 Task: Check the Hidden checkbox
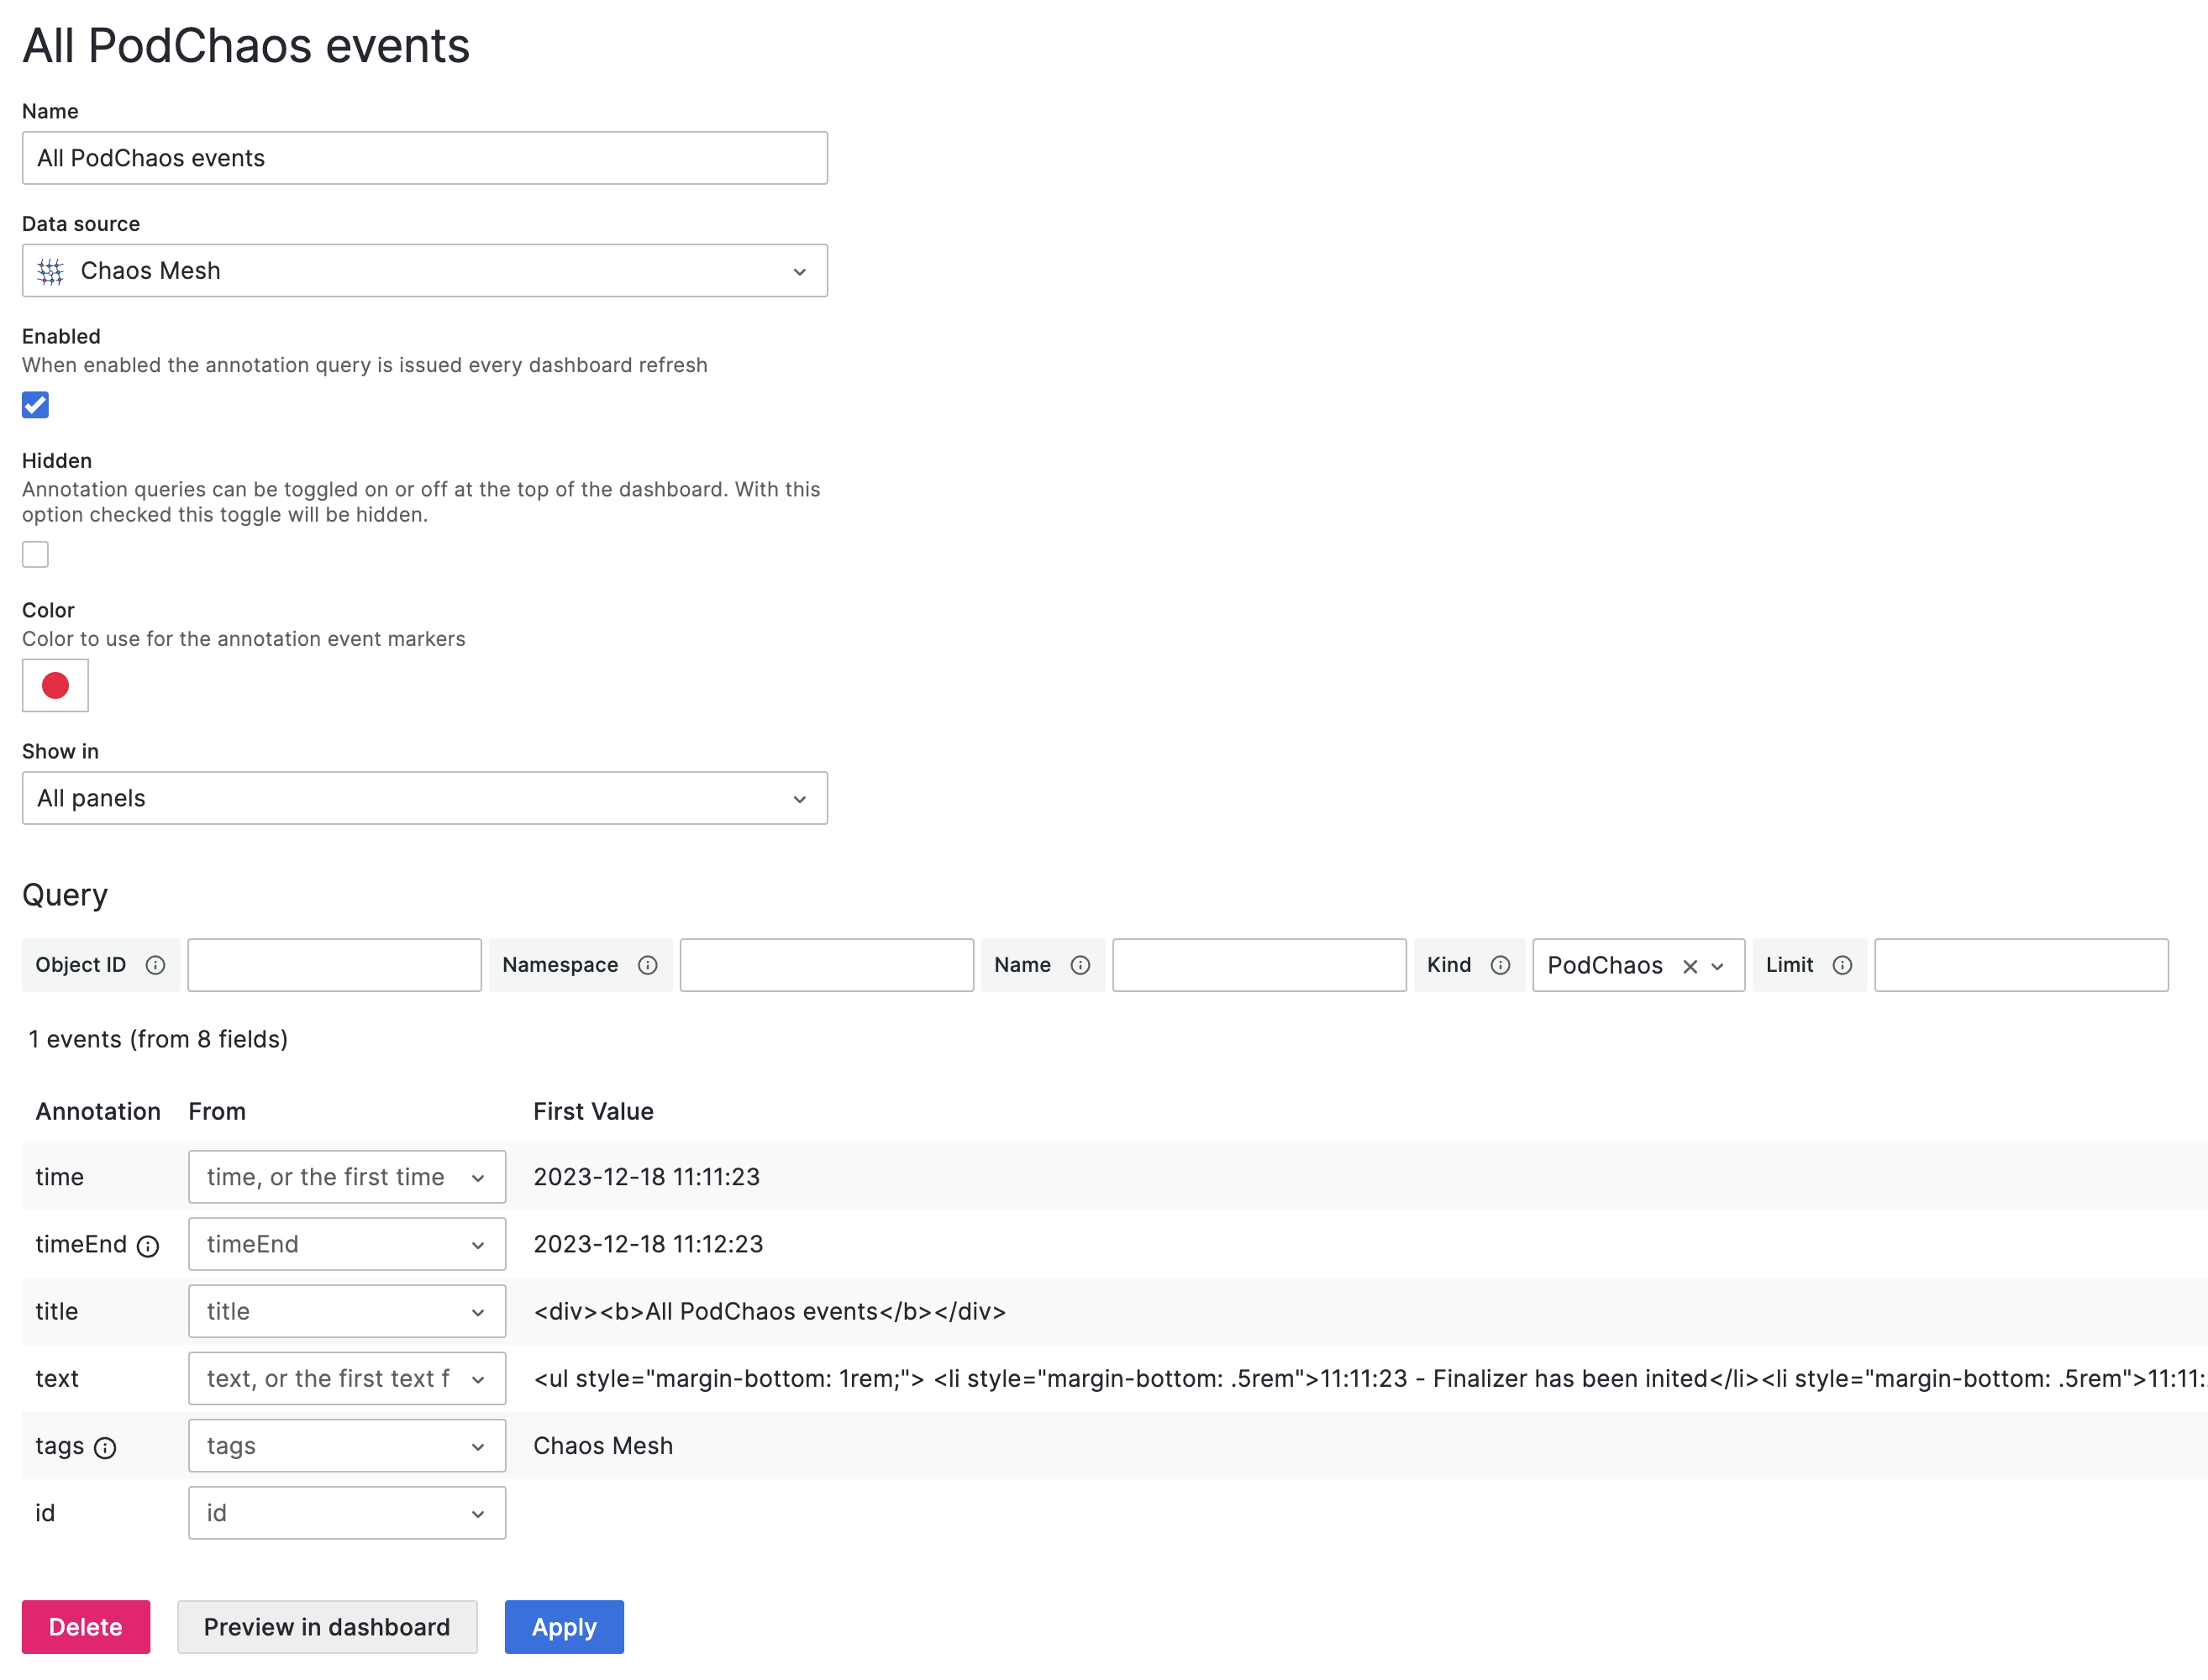click(x=35, y=554)
